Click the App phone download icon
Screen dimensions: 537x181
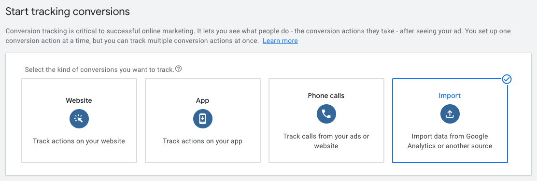203,119
